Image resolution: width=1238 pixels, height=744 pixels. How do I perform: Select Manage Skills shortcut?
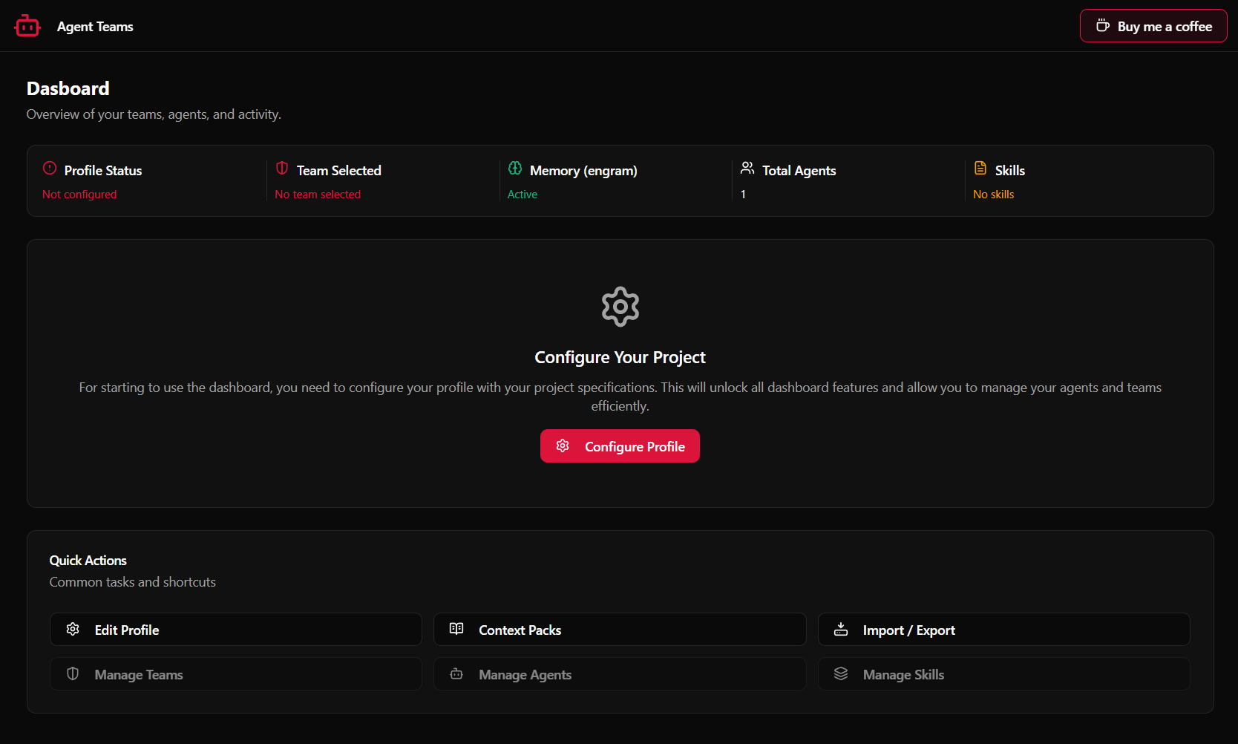[1003, 674]
